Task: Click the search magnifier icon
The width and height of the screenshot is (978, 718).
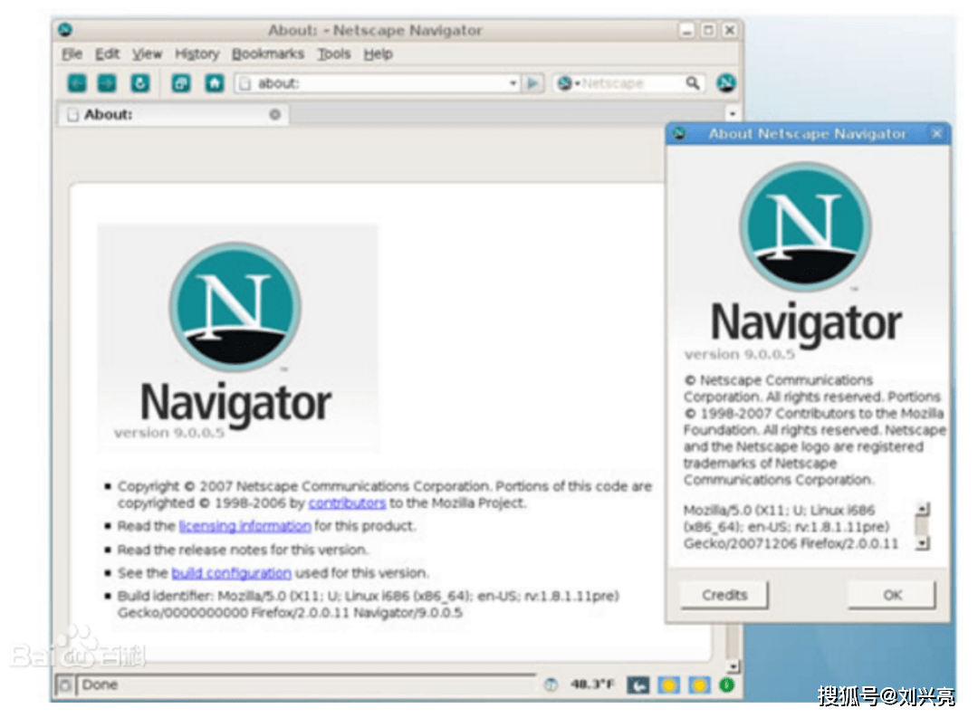Action: click(693, 83)
